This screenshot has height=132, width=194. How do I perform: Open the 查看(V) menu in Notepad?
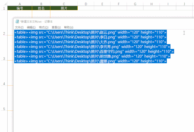point(56,27)
